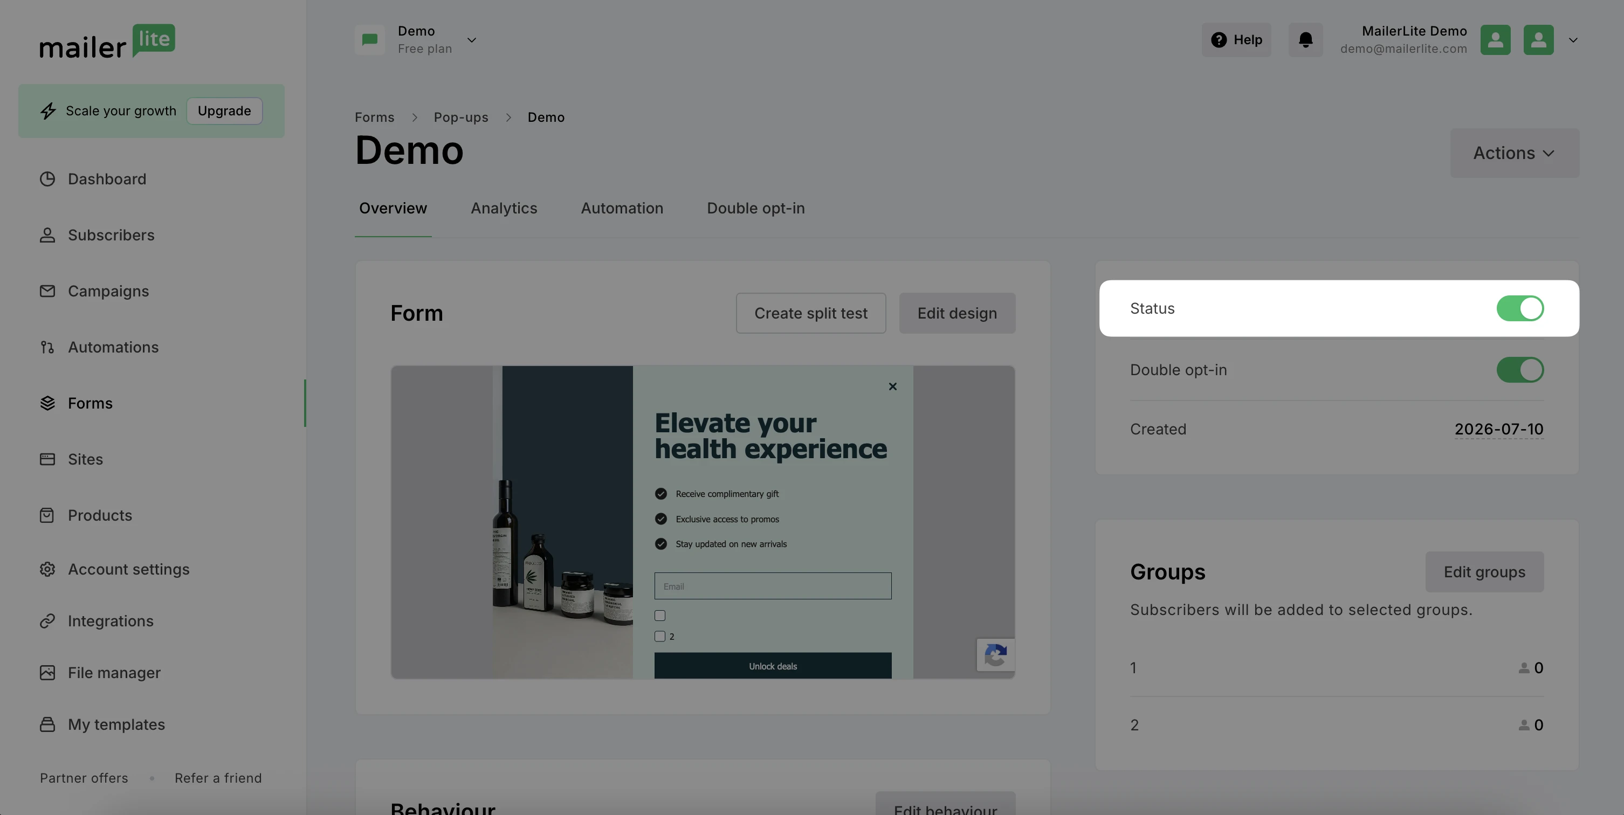The width and height of the screenshot is (1624, 815).
Task: Click Create split test button
Action: tap(811, 313)
